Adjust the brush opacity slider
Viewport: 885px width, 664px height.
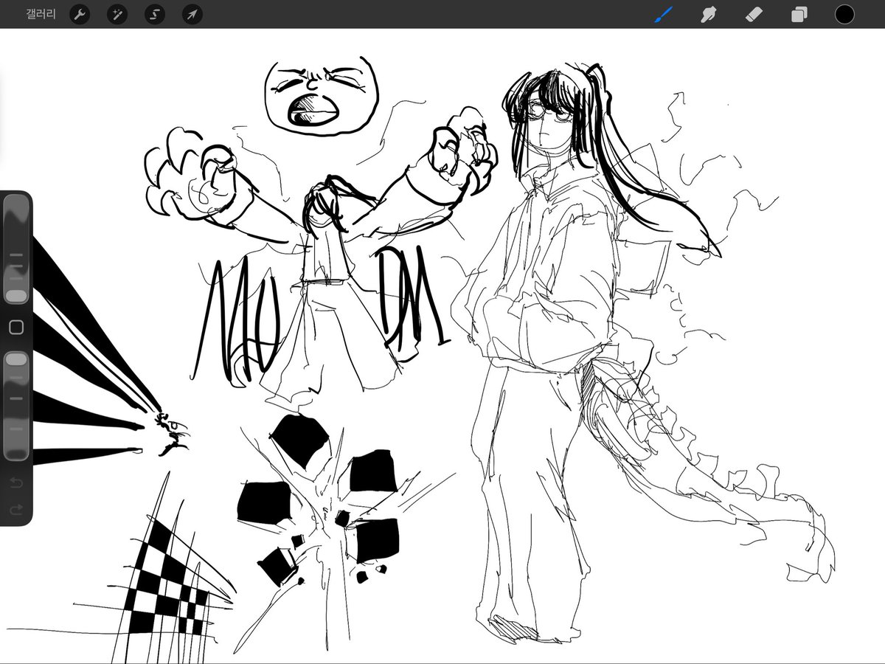point(16,405)
